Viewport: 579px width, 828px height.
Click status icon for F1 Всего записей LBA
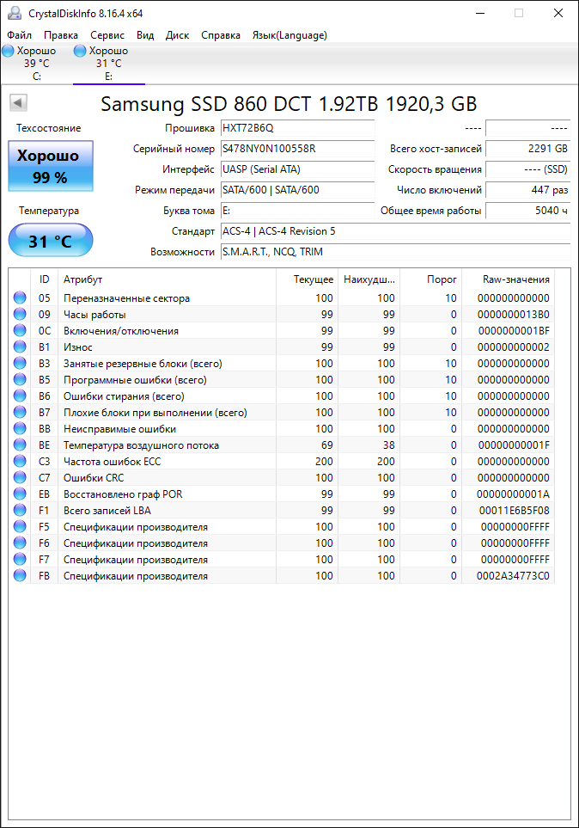20,511
